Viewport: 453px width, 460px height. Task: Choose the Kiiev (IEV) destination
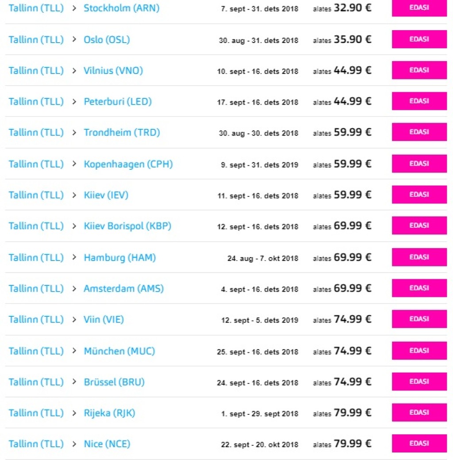(x=106, y=195)
